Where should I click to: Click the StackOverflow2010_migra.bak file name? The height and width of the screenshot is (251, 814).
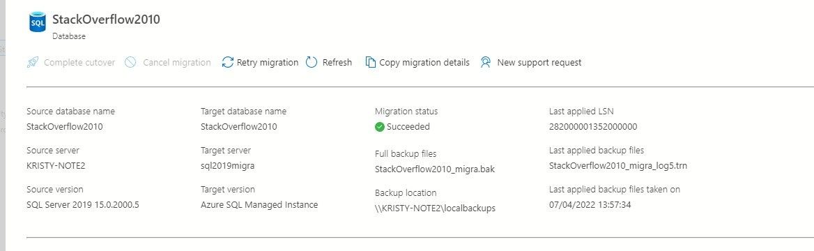click(434, 169)
